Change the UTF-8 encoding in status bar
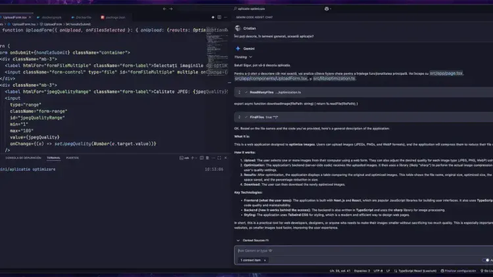 pos(378,270)
